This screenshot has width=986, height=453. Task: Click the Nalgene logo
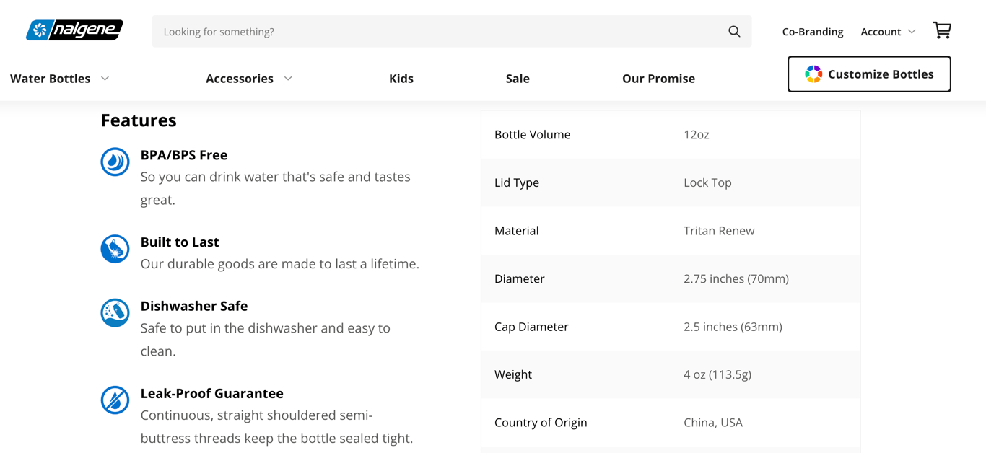pyautogui.click(x=74, y=30)
